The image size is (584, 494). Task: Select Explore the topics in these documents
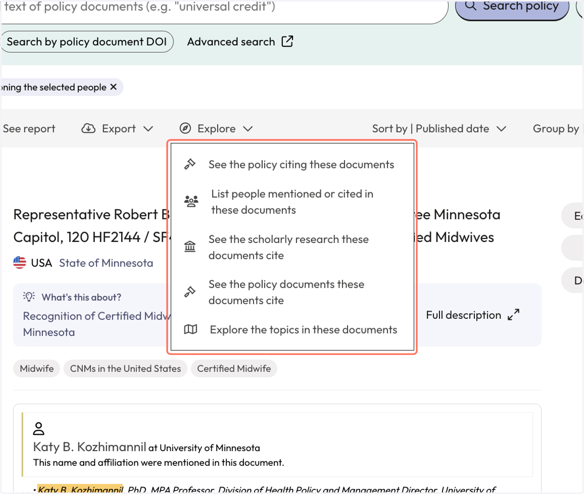292,329
